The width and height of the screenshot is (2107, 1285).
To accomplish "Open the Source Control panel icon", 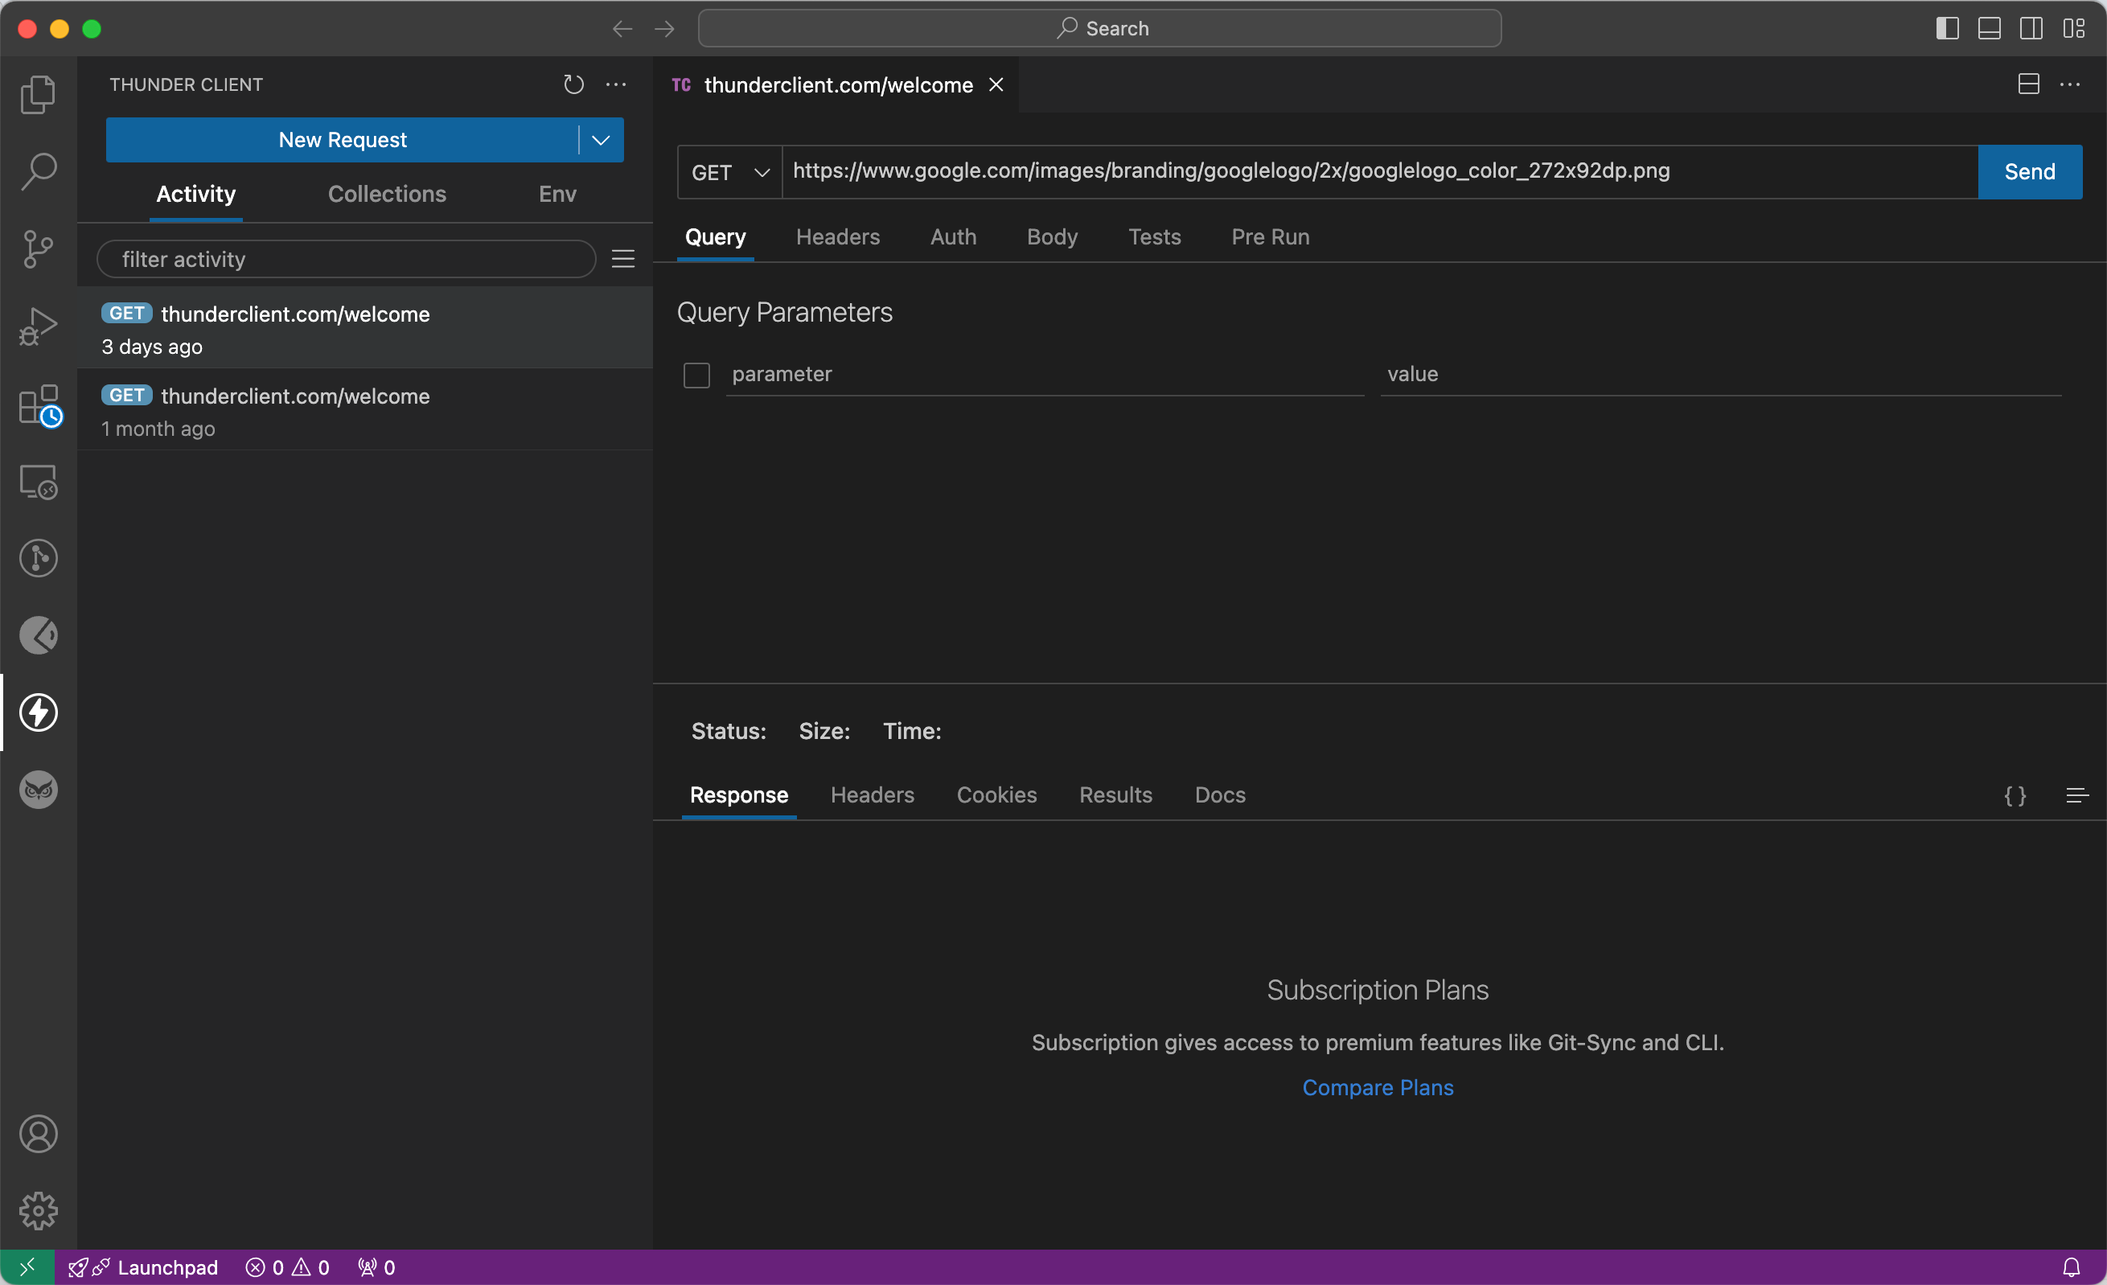I will (39, 248).
